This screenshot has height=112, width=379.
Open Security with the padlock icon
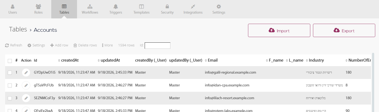pos(167,6)
